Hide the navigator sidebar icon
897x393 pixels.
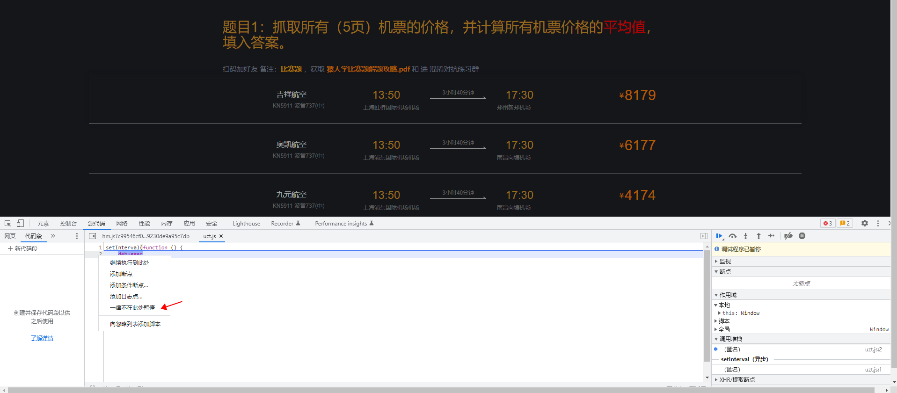(92, 236)
